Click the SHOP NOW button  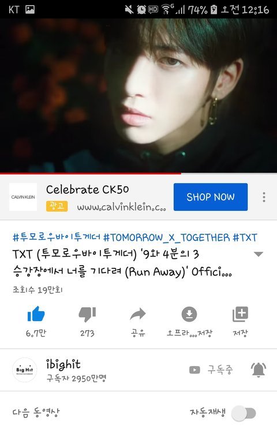point(211,197)
